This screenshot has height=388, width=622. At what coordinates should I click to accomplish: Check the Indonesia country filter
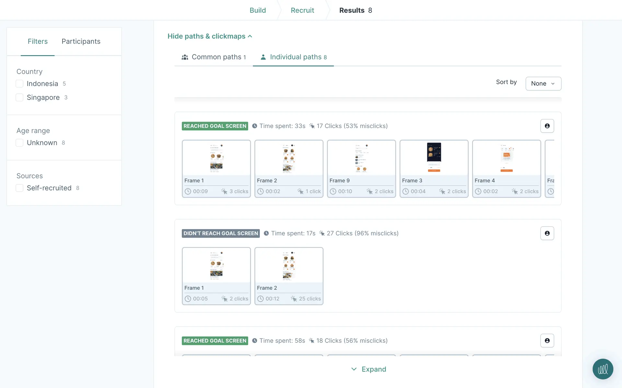pos(19,84)
